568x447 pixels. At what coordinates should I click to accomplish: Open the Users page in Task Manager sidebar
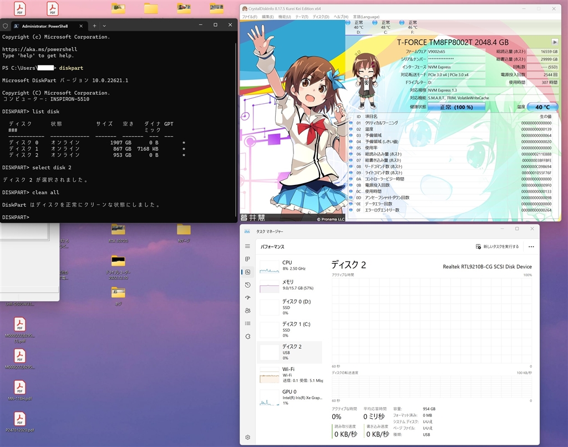[x=248, y=311]
